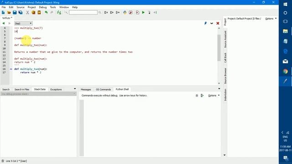
Task: Toggle fold marker on line 16
Action: pos(11,69)
